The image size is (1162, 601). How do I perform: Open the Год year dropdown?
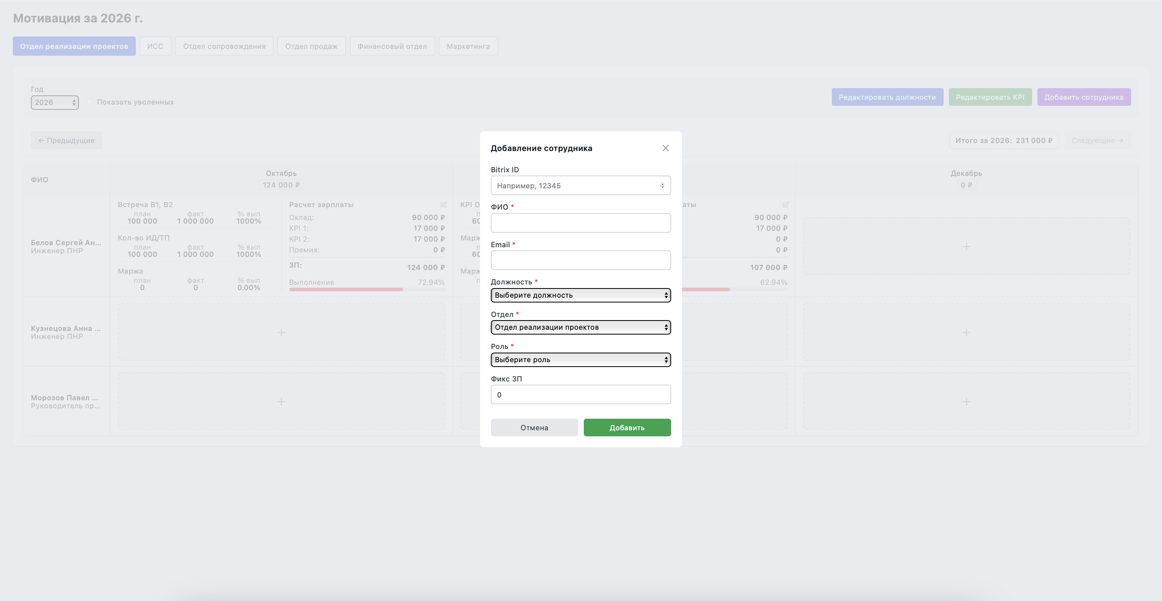tap(54, 103)
